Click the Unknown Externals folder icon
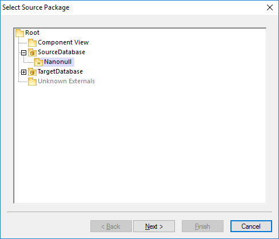Screen dimensions: 279x239 tap(32, 82)
